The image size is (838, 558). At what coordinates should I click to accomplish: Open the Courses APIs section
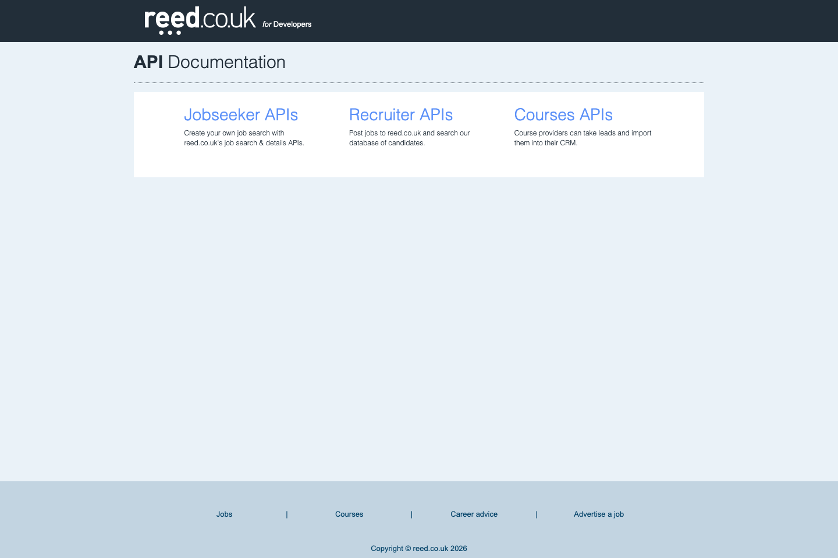click(563, 115)
